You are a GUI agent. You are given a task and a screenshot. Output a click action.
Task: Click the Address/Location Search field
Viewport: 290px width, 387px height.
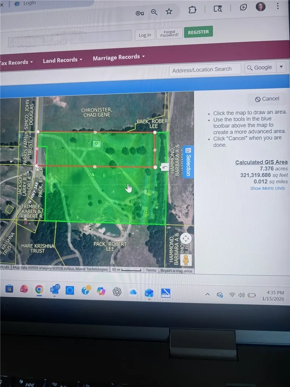tap(205, 70)
